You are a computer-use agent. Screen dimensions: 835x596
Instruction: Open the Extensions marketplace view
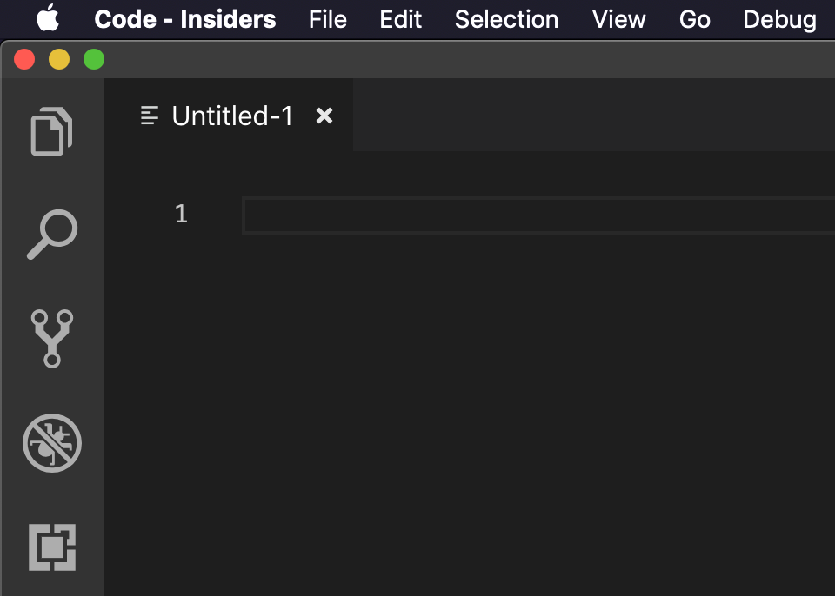pyautogui.click(x=51, y=547)
